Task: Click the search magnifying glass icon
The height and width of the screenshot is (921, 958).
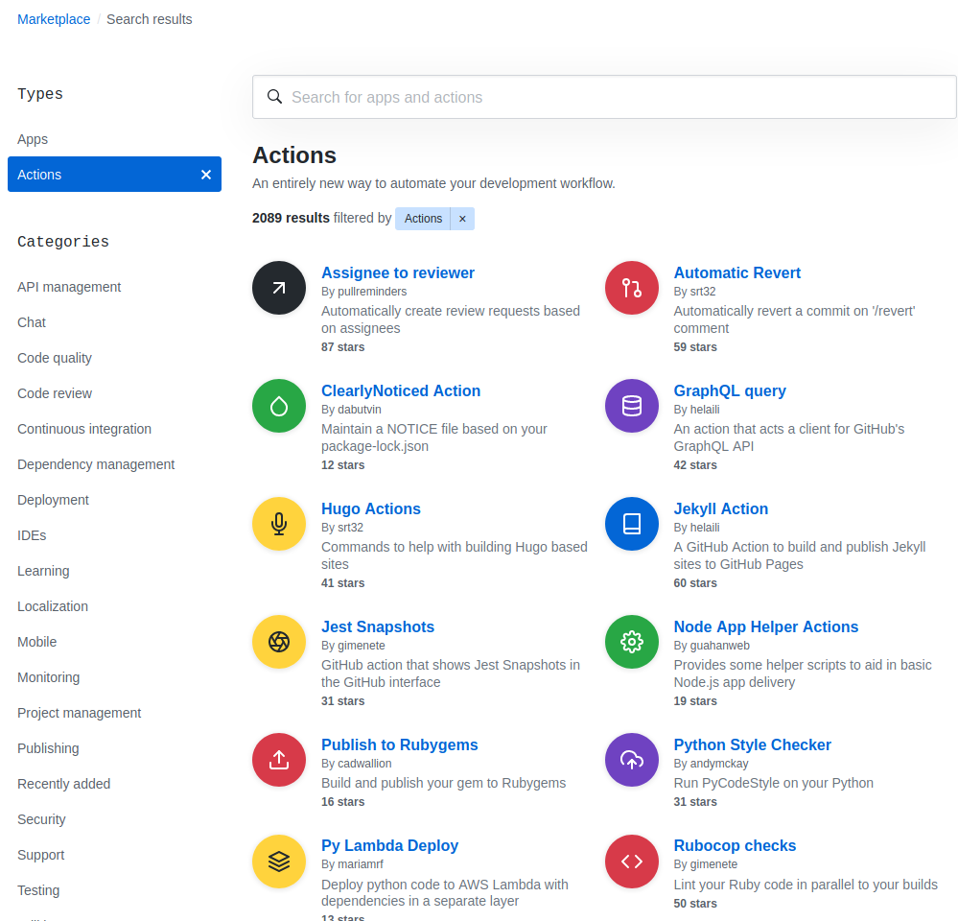Action: coord(274,97)
